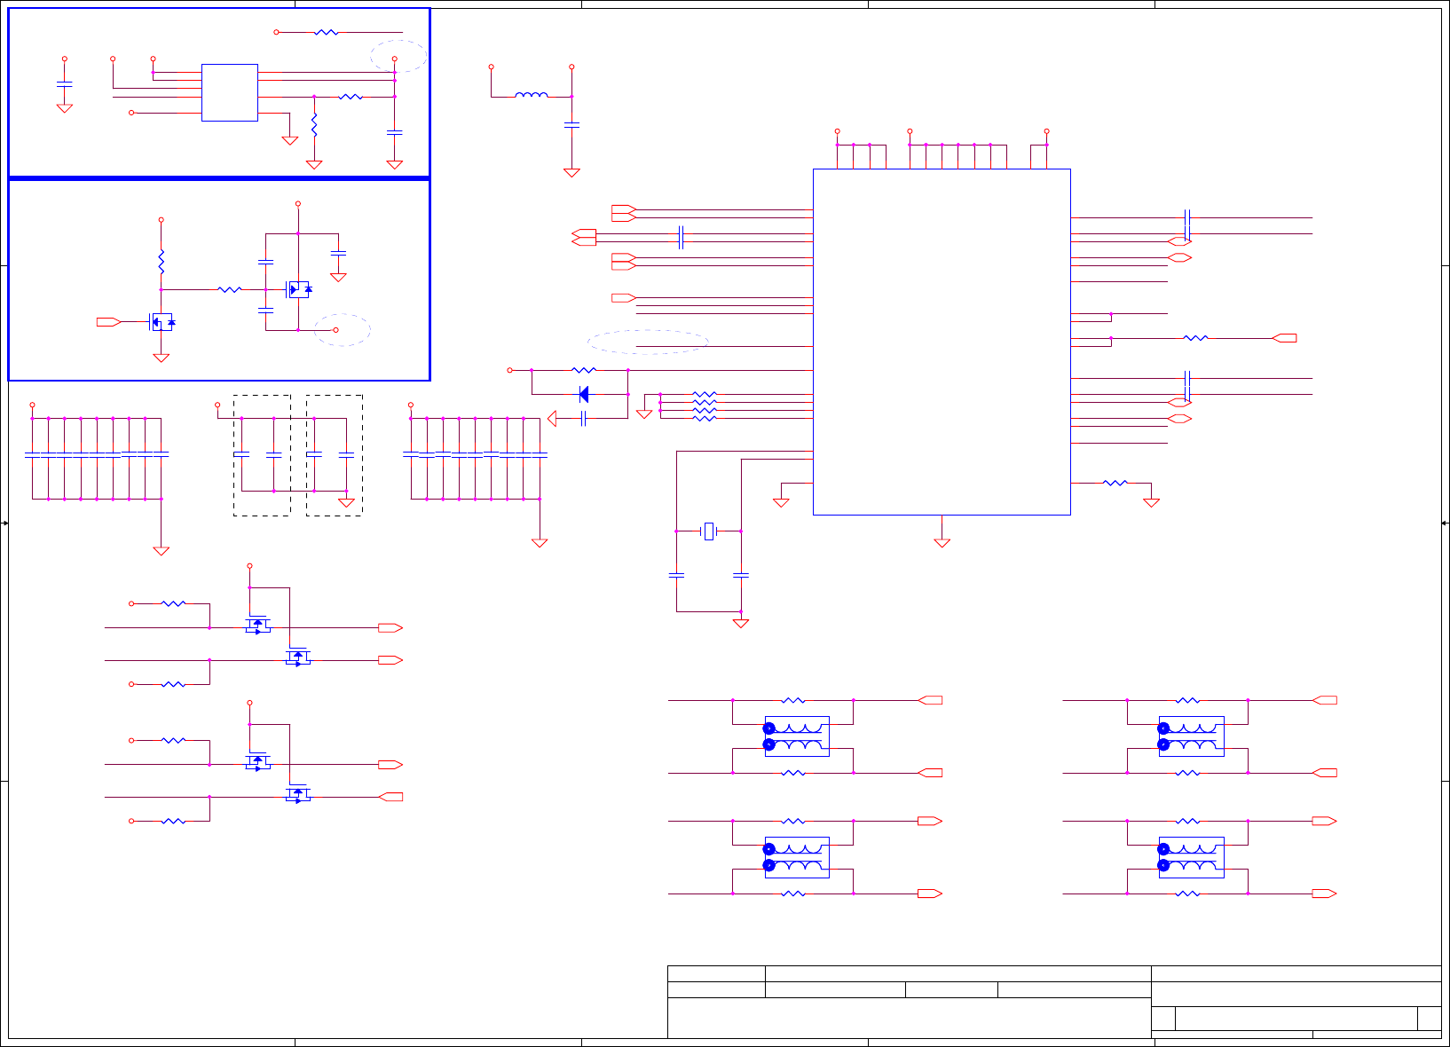Click the dashed ellipse left of main IC
This screenshot has height=1047, width=1450.
tap(648, 342)
